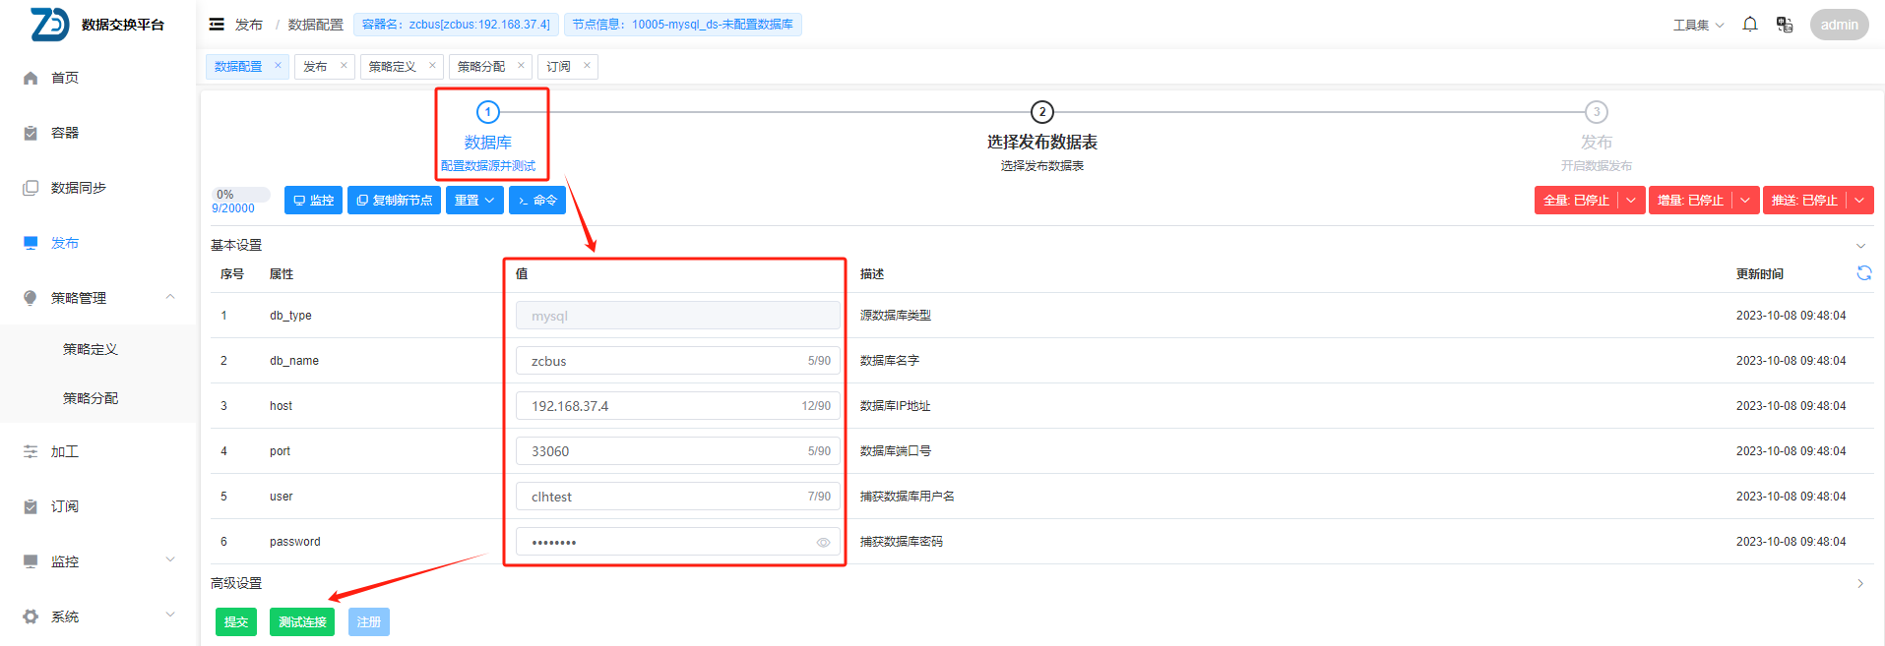Screen dimensions: 1885x646
Task: Click the 测试连接 button
Action: click(x=302, y=622)
